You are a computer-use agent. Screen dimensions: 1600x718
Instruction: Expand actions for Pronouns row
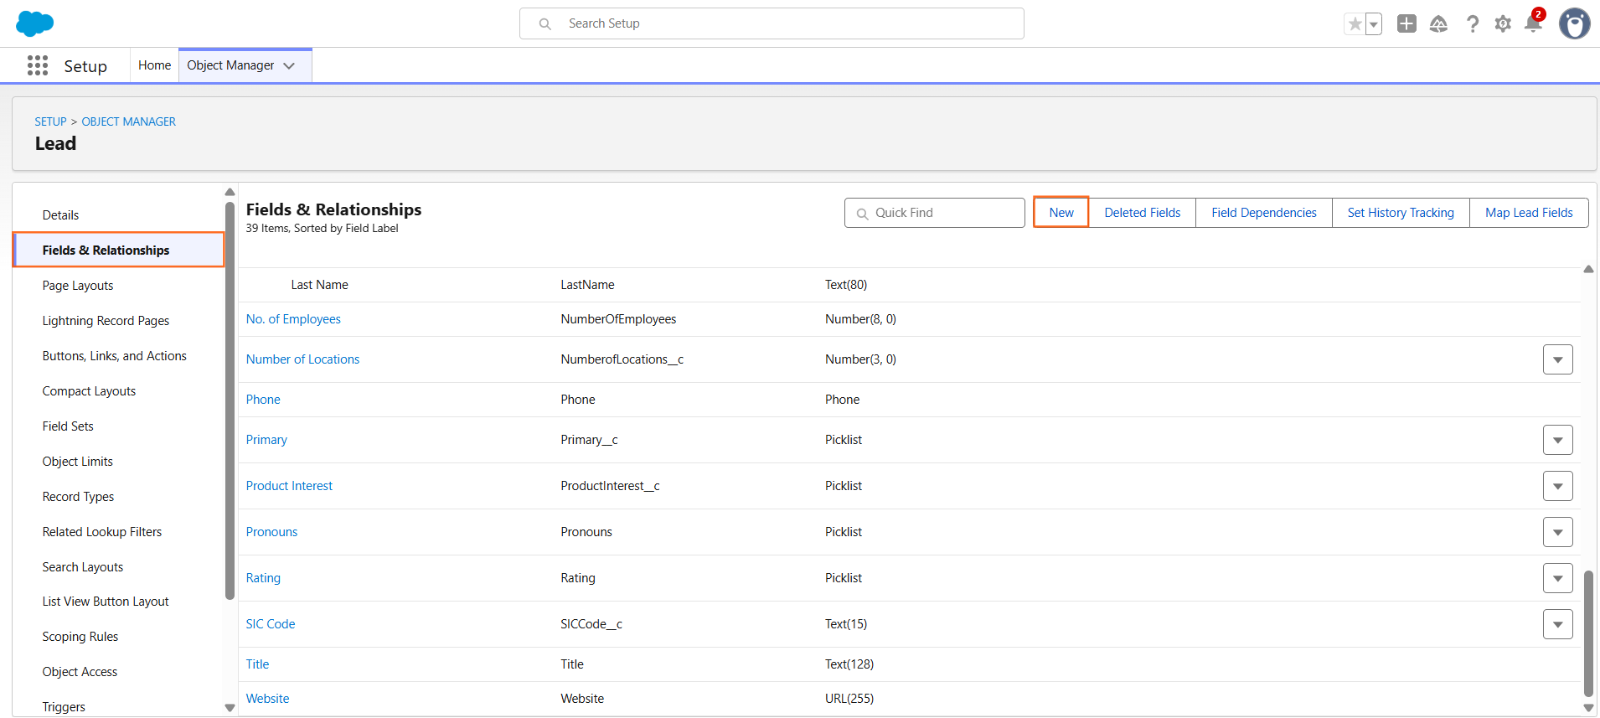pyautogui.click(x=1557, y=532)
